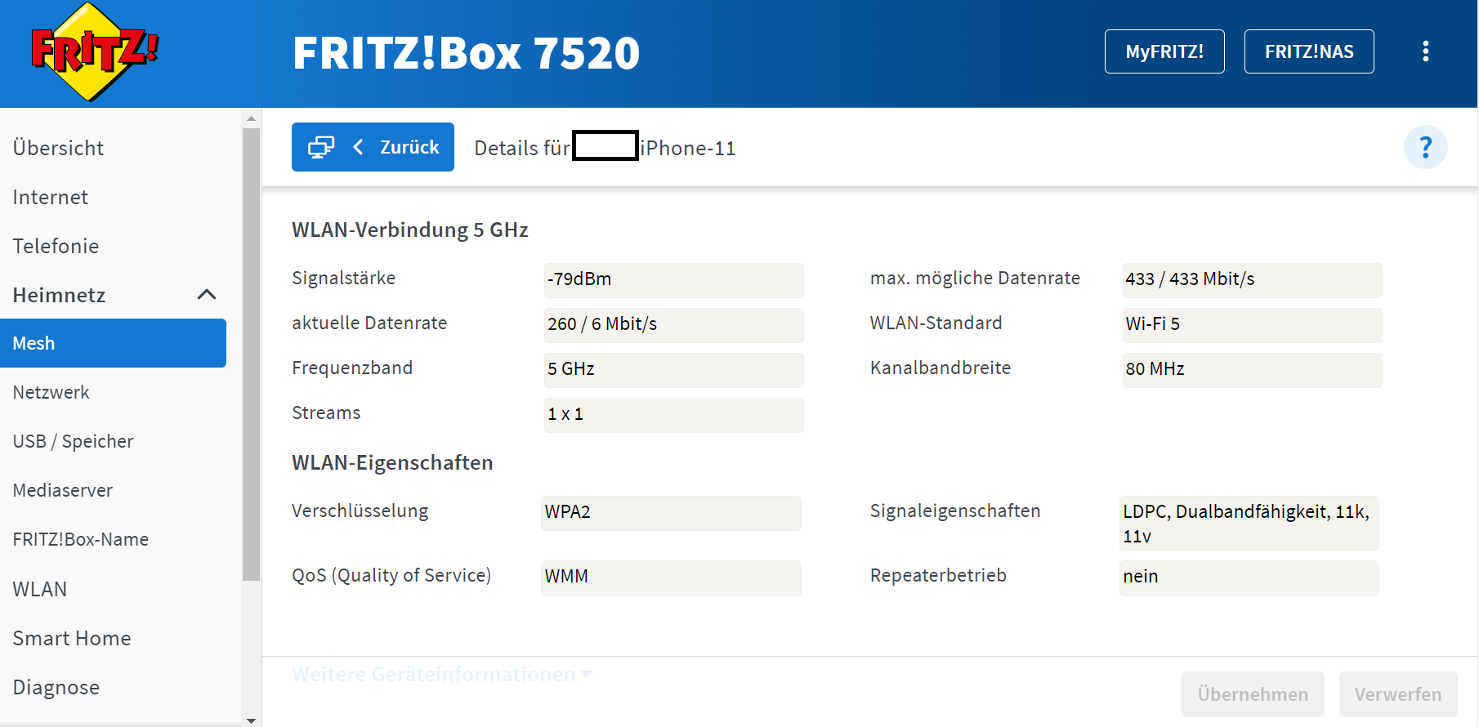Open Diagnose menu item

click(56, 687)
